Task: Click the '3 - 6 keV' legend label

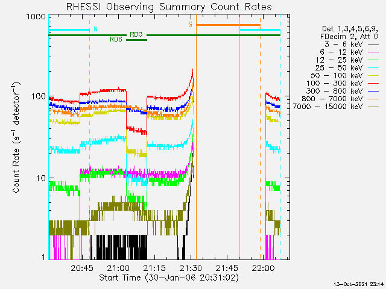Action: pos(344,45)
